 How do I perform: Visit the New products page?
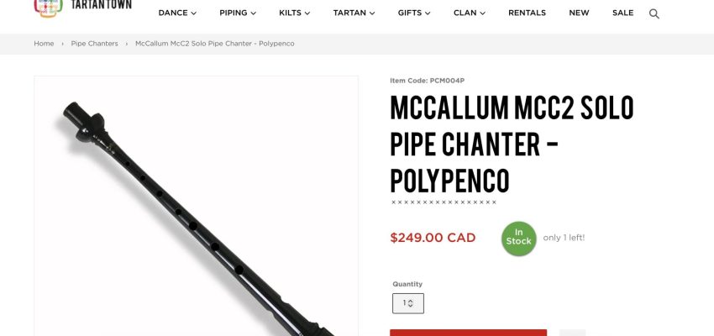pyautogui.click(x=579, y=13)
